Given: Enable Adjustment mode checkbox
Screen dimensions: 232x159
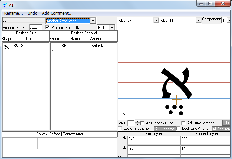Looking at the screenshot, I should (183, 123).
